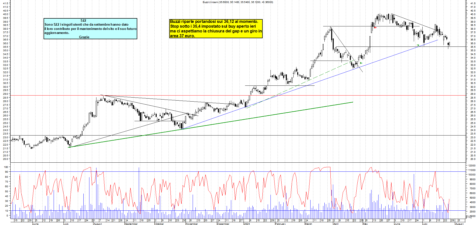476x225 pixels.
Task: Click the '522' heading in the blue box
Action: [83, 20]
